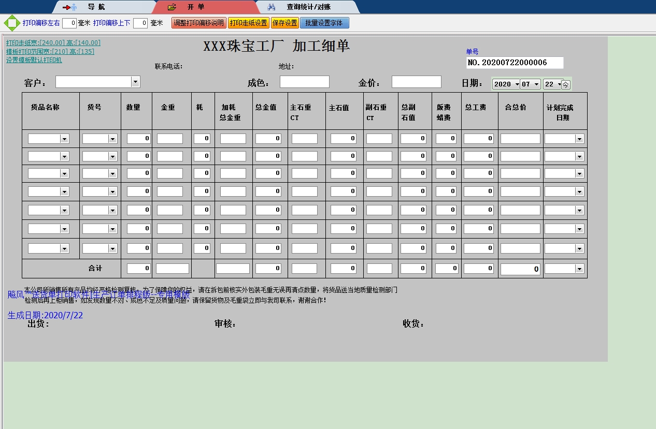Open the 设置模板默认打印机 link
656x429 pixels.
click(x=34, y=60)
